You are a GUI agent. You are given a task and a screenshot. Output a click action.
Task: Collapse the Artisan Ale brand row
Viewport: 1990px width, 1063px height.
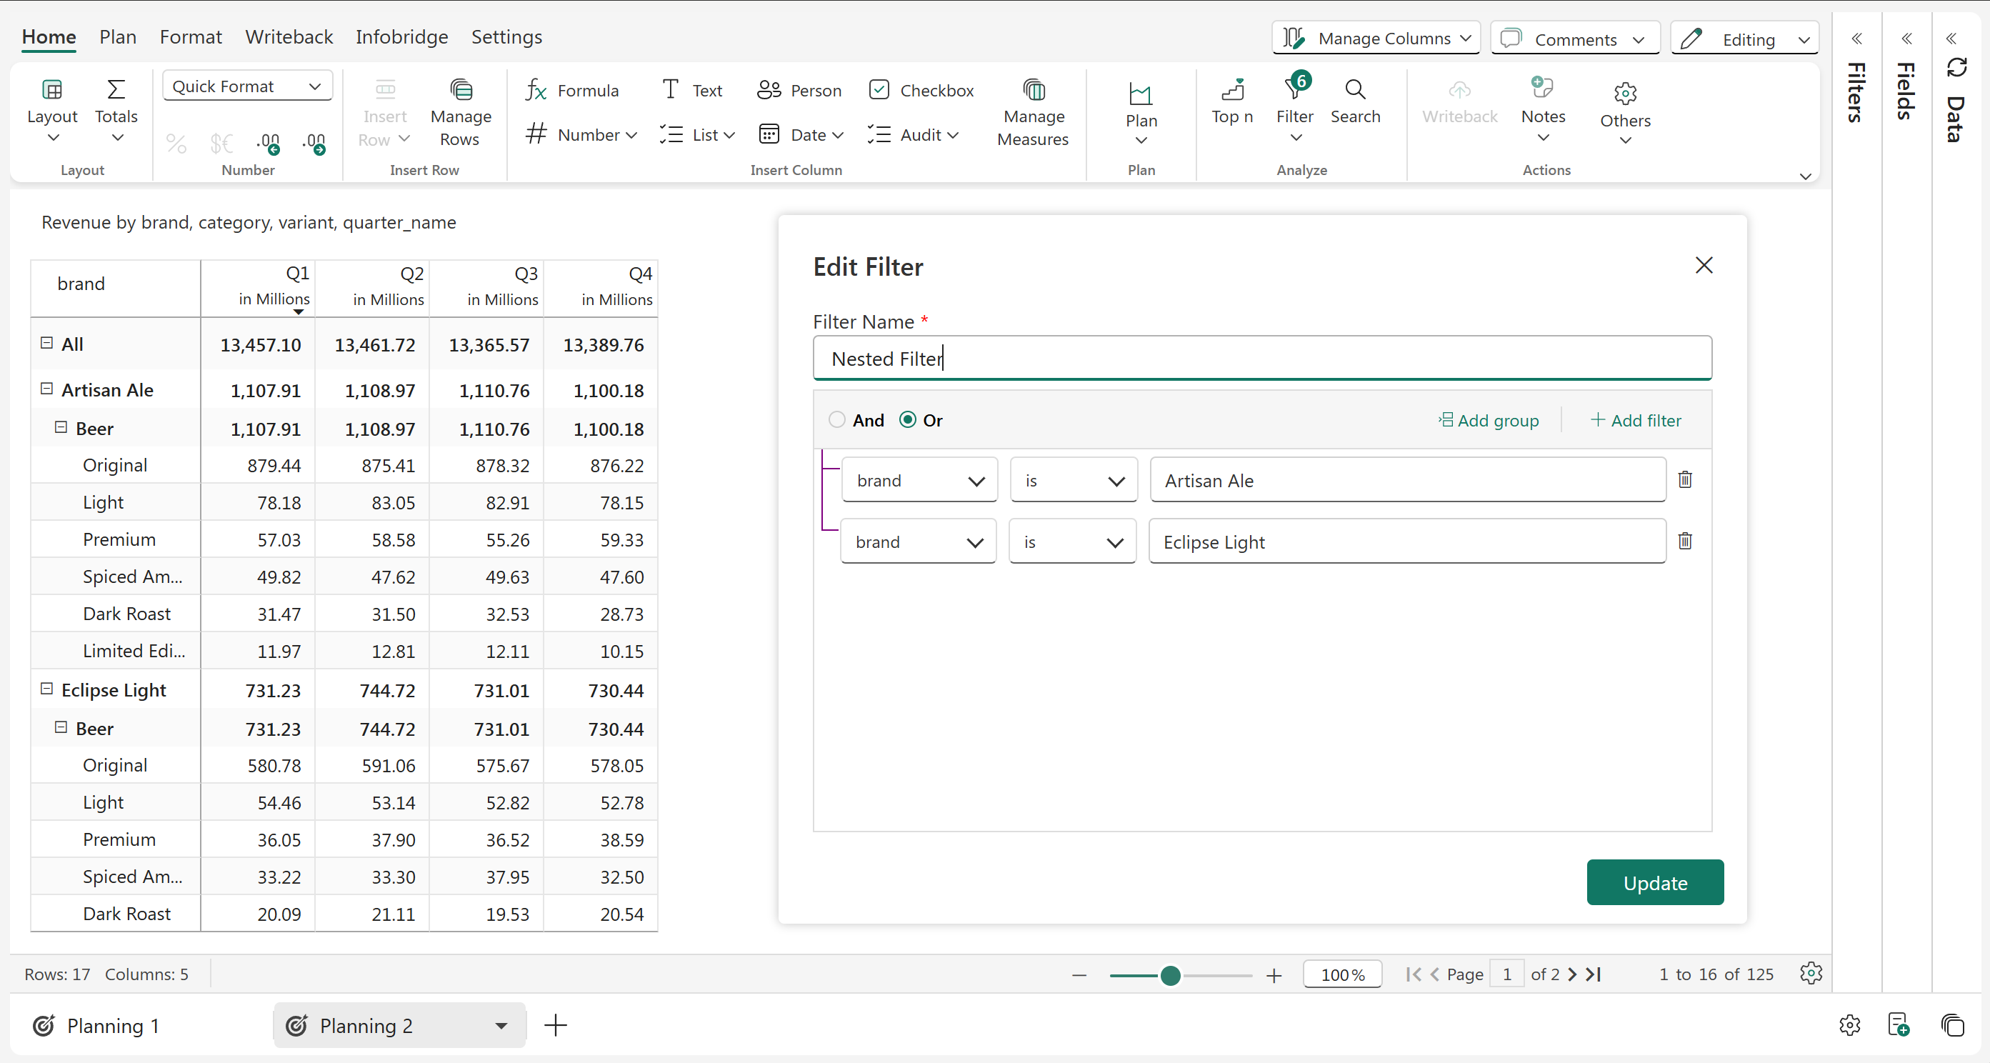(46, 389)
